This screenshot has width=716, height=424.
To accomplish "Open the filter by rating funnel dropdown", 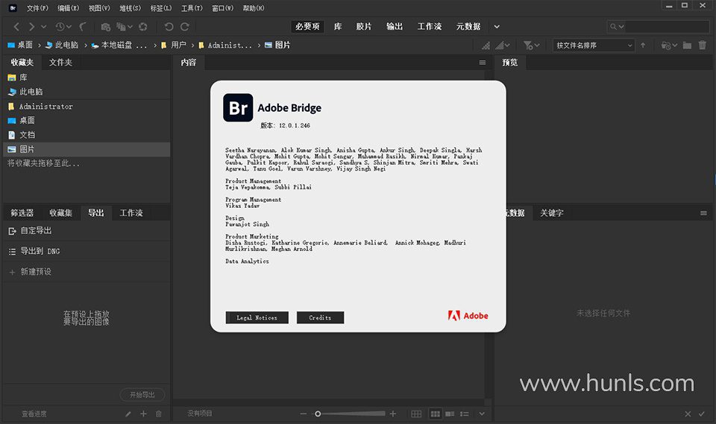I will 532,45.
